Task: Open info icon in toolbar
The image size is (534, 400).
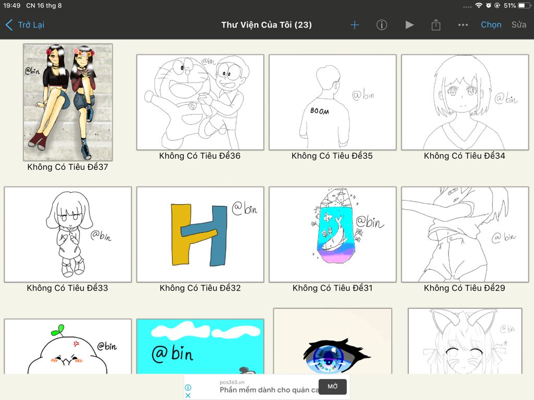Action: 381,25
